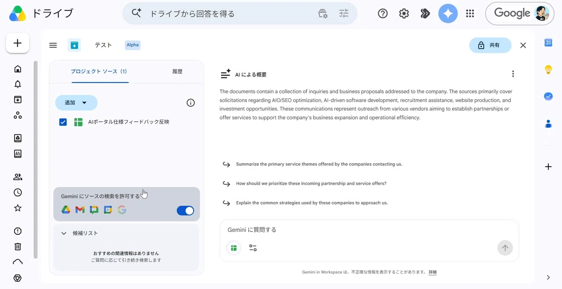Image resolution: width=562 pixels, height=289 pixels.
Task: Click the info icon in sources panel
Action: (191, 103)
